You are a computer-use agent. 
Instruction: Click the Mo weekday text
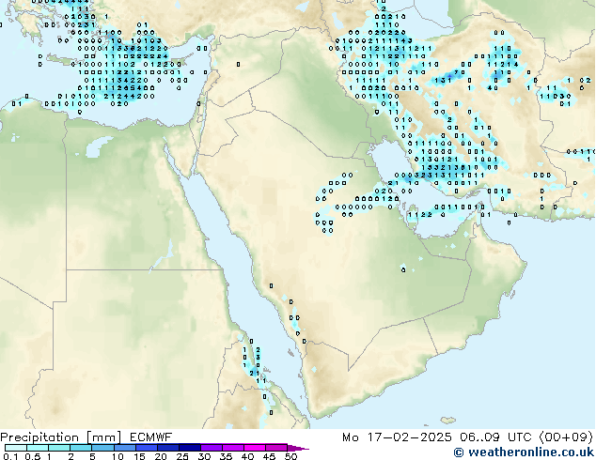pyautogui.click(x=350, y=437)
